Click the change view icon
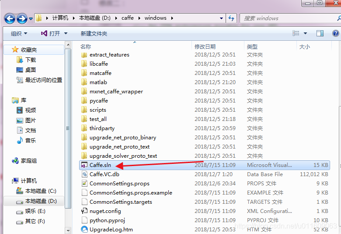The image size is (341, 234). click(296, 33)
